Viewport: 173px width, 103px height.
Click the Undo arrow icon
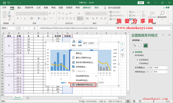[9, 3]
